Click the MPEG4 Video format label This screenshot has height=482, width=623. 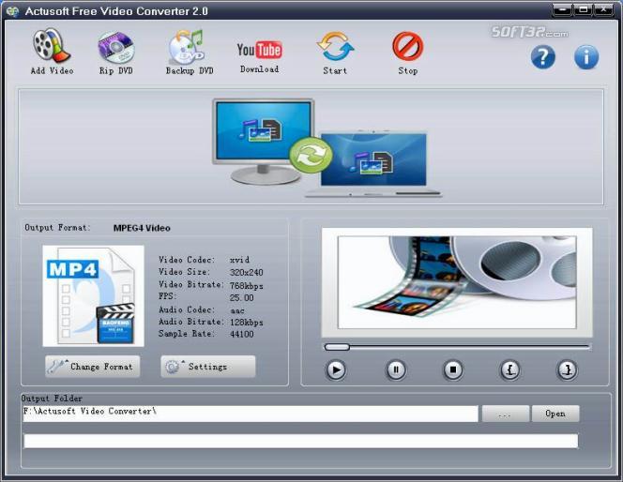[x=142, y=228]
